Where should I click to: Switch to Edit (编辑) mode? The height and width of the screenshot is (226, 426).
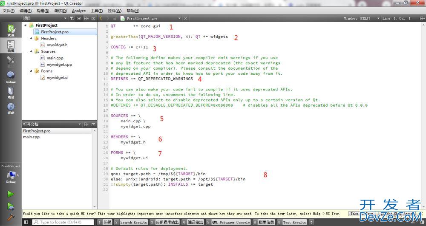pyautogui.click(x=11, y=46)
